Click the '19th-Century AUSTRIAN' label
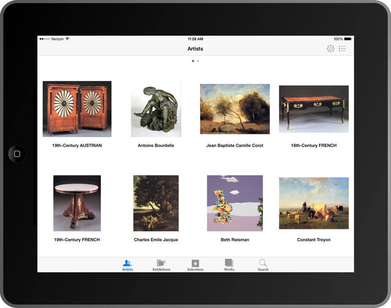Image resolution: width=391 pixels, height=308 pixels. pyautogui.click(x=77, y=146)
